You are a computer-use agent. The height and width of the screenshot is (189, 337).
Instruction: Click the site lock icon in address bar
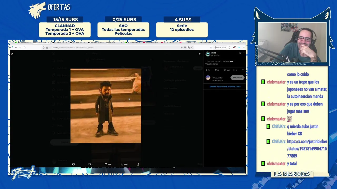click(x=47, y=48)
